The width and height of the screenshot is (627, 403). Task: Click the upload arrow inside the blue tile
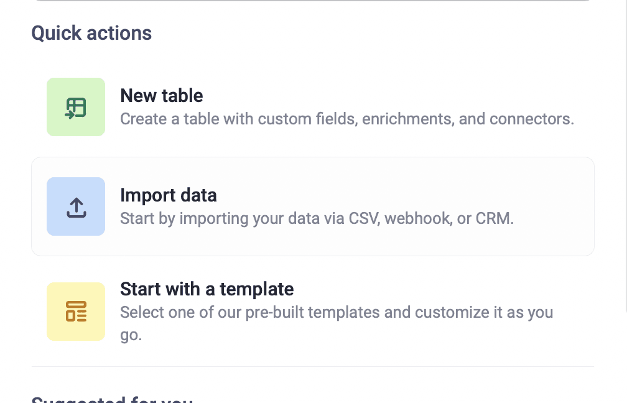point(76,205)
